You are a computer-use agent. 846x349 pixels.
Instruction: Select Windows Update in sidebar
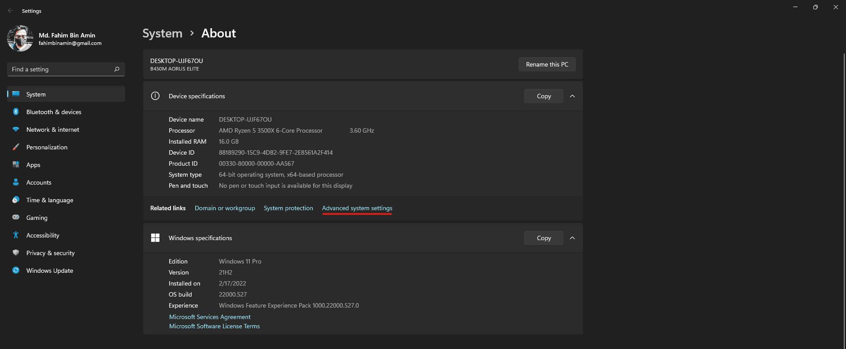click(x=66, y=271)
